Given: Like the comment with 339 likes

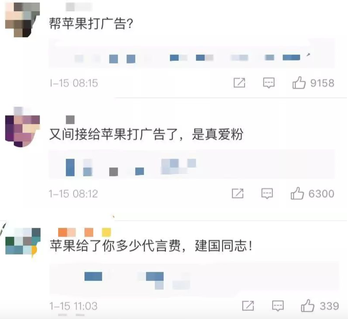Looking at the screenshot, I should point(308,305).
